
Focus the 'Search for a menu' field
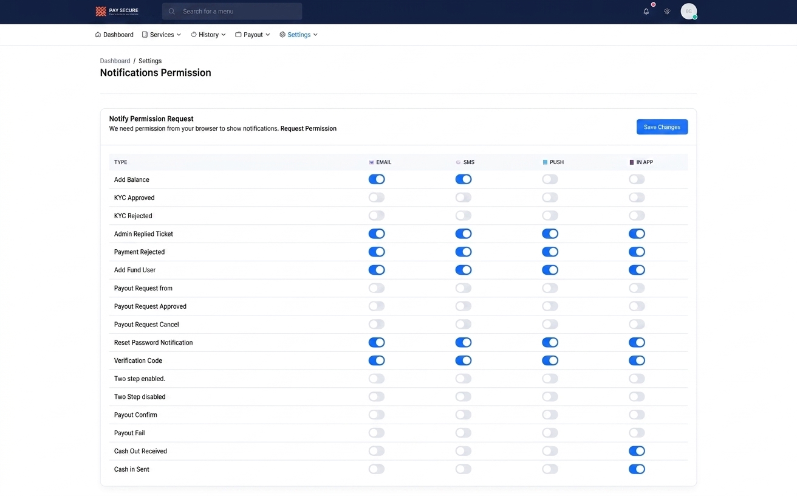pyautogui.click(x=232, y=12)
